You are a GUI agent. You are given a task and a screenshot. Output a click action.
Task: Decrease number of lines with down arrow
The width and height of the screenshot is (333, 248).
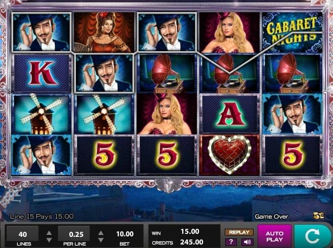[x=49, y=240]
